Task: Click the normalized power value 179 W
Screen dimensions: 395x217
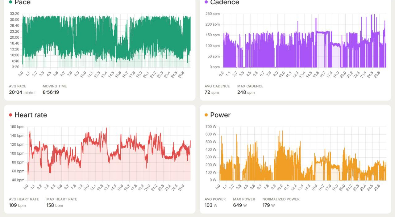Action: click(x=268, y=205)
